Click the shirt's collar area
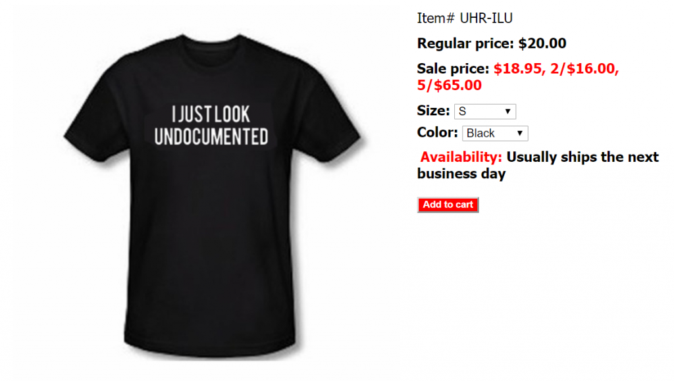 211,42
